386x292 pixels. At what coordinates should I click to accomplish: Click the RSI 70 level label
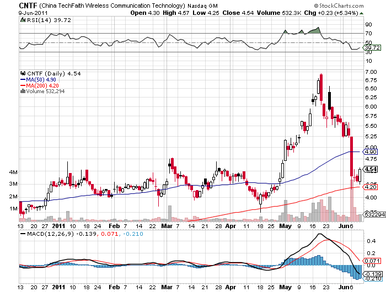point(368,33)
